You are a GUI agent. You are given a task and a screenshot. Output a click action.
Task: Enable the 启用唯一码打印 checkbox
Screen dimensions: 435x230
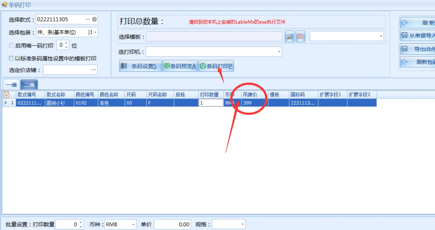[x=11, y=46]
